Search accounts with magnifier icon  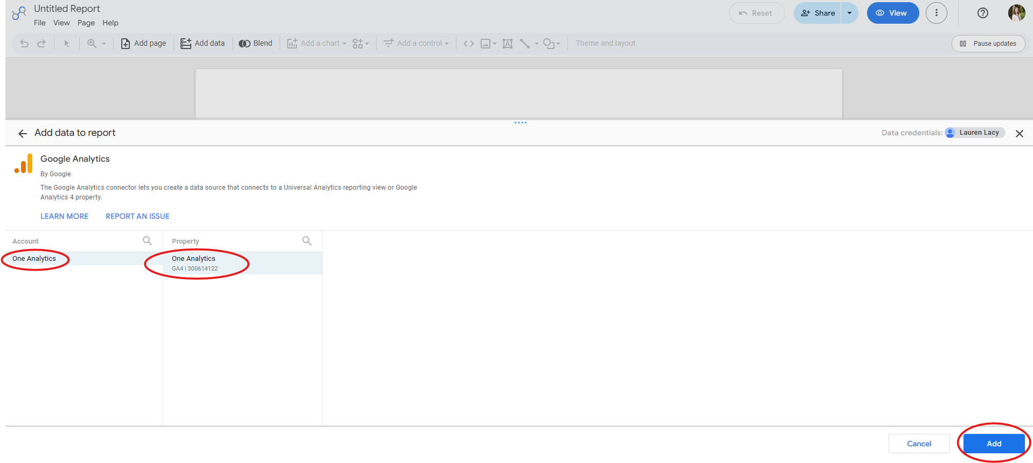(x=147, y=241)
